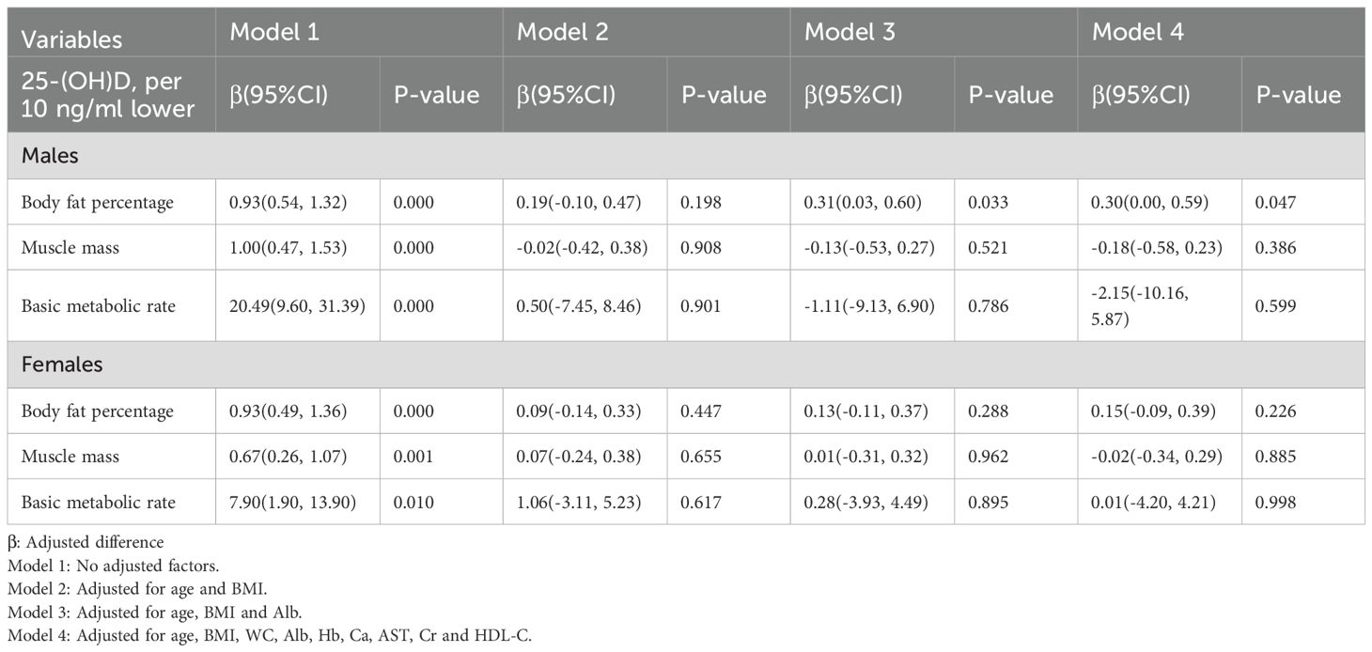This screenshot has height=652, width=1372.
Task: Select the Model 3 column header
Action: pos(850,32)
